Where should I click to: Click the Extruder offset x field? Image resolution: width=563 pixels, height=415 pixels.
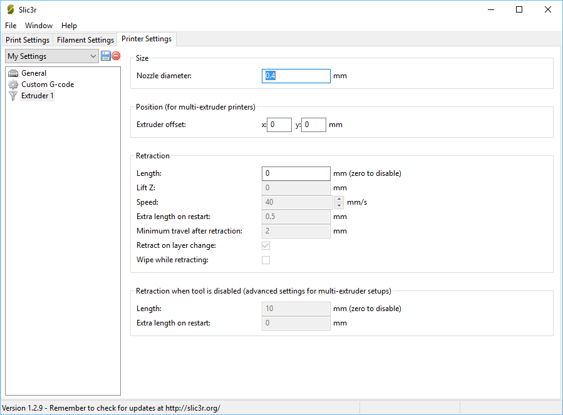pyautogui.click(x=279, y=125)
